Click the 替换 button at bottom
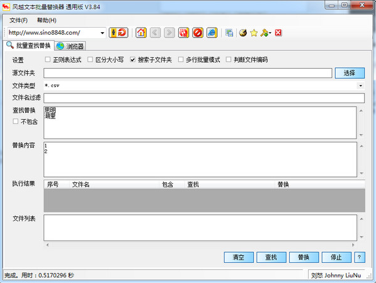This screenshot has width=376, height=283. point(304,257)
